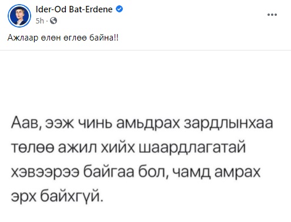Click the word "амьдрах" in the quote
Screen dimensions: 291x222
(148, 124)
